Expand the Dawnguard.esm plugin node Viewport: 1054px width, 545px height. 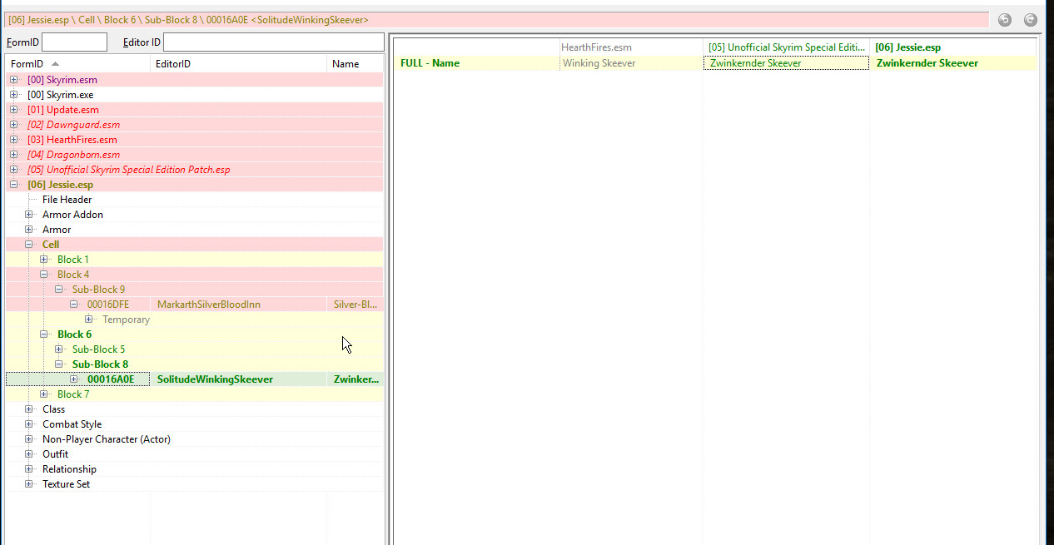click(14, 125)
